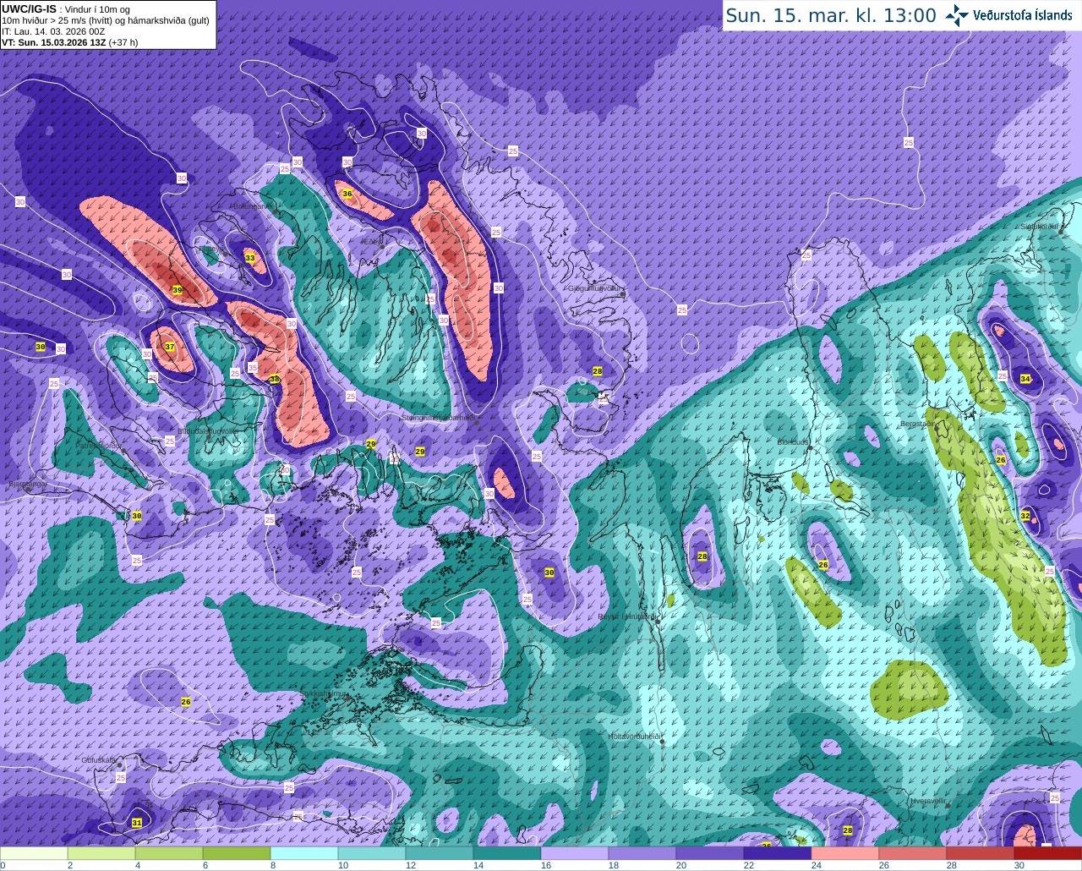Click the legend scale tick value 24
The height and width of the screenshot is (871, 1082).
tap(817, 865)
